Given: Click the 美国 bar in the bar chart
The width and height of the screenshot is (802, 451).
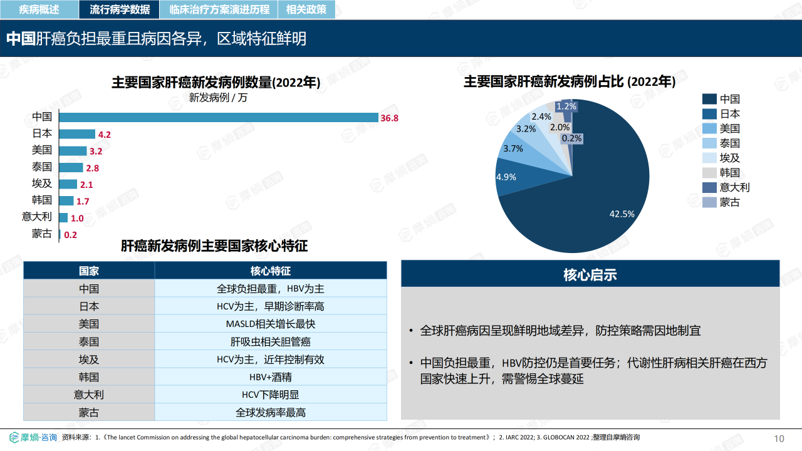Looking at the screenshot, I should (x=73, y=151).
